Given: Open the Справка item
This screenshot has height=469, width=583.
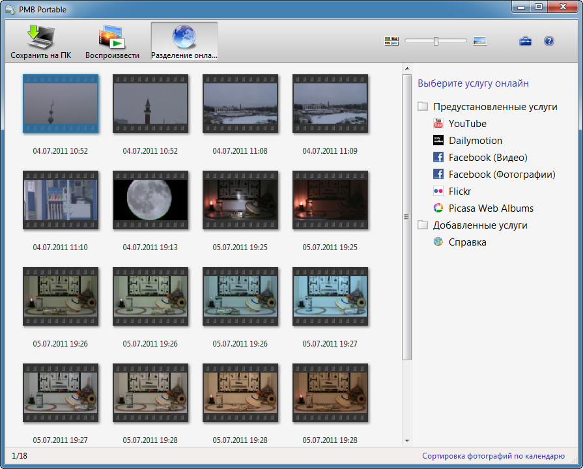Looking at the screenshot, I should tap(467, 242).
